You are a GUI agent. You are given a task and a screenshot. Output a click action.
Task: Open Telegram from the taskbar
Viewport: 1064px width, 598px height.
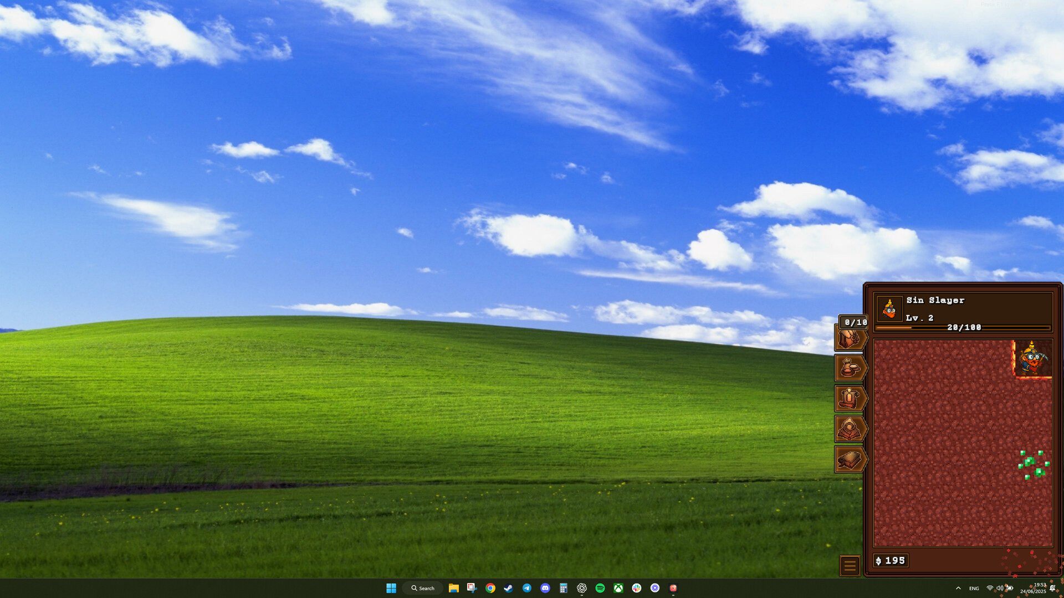click(526, 588)
